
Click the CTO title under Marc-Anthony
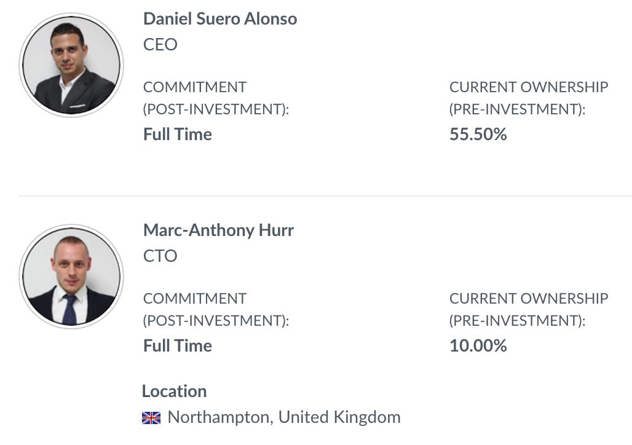(160, 256)
